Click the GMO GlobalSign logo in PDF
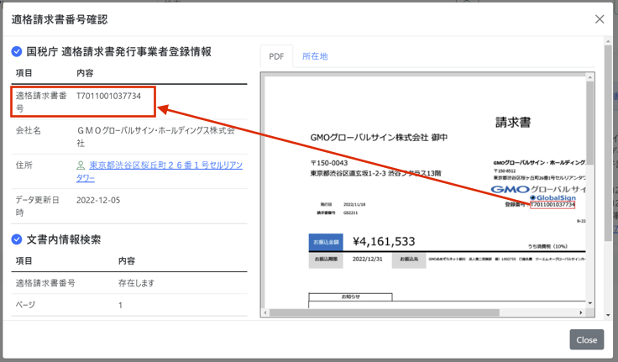Screen dimensions: 618x362 click(x=538, y=193)
